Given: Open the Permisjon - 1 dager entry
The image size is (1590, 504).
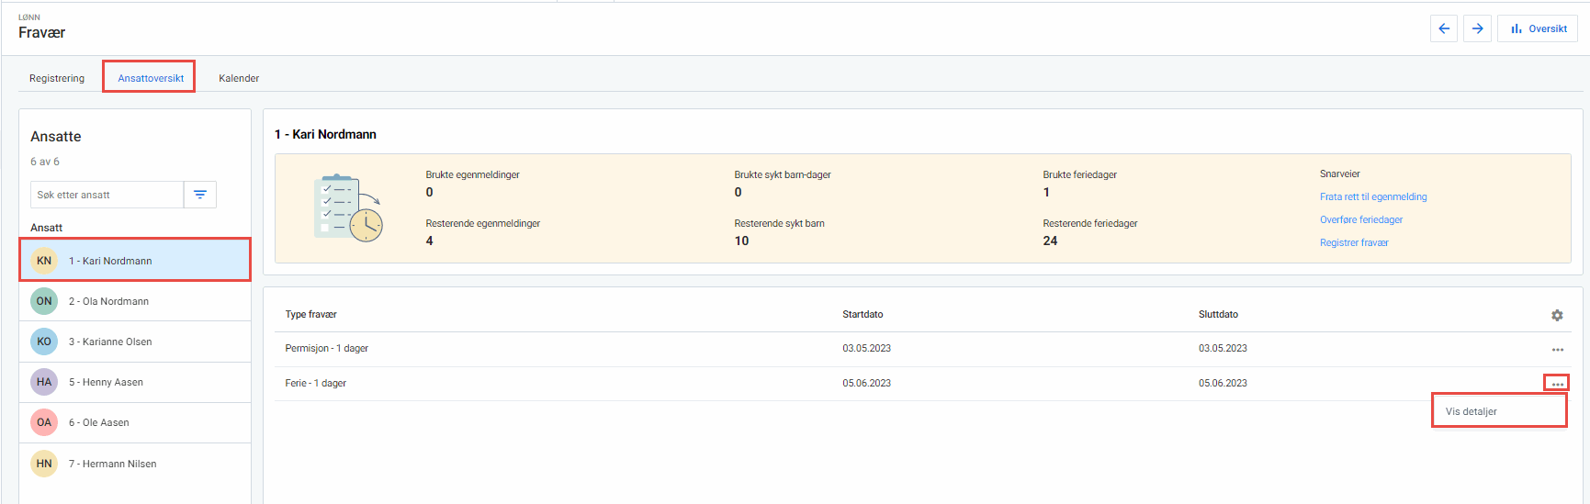Looking at the screenshot, I should (x=326, y=348).
